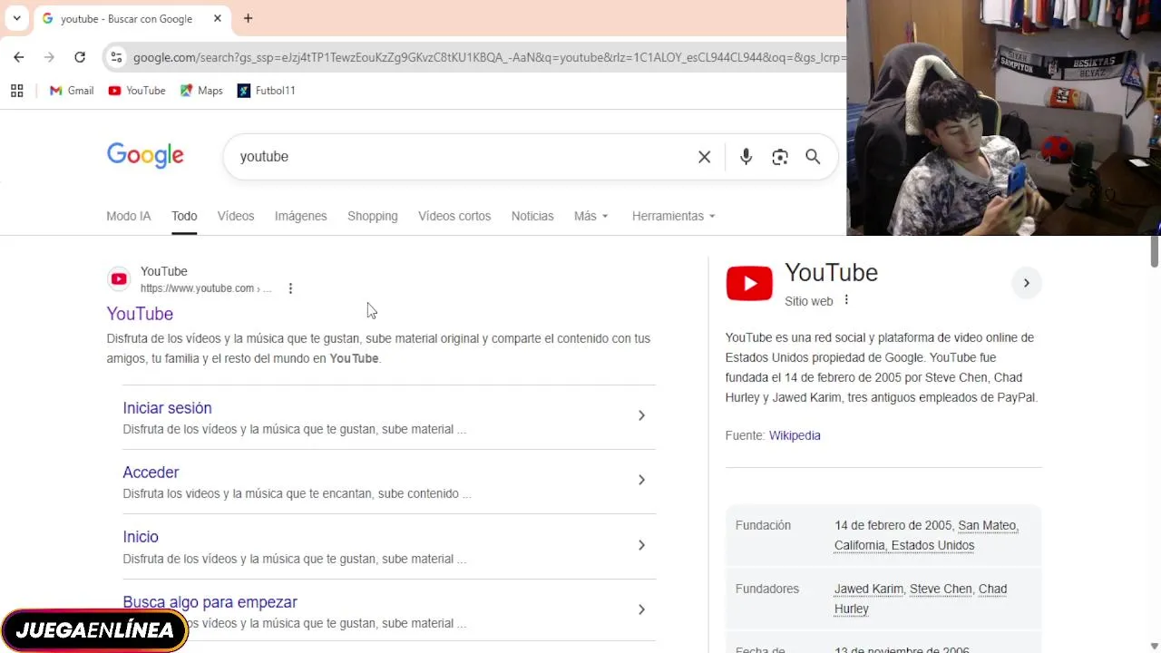Open the YouTube bookmark
The width and height of the screenshot is (1161, 653).
pyautogui.click(x=137, y=91)
